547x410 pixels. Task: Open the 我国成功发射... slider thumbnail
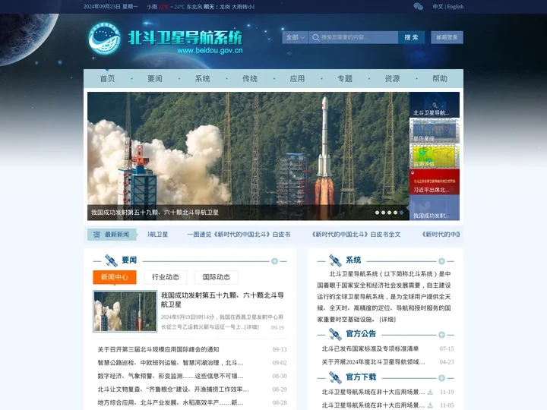pos(435,207)
